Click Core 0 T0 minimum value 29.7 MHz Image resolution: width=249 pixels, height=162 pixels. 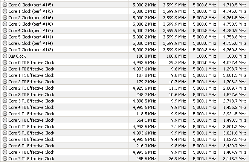177,63
